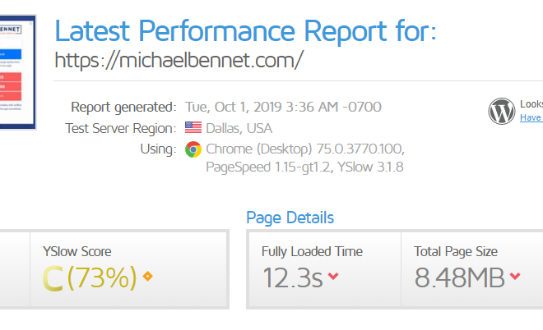The image size is (543, 330).
Task: Click the orange diamond beside YSlow score
Action: click(x=148, y=276)
